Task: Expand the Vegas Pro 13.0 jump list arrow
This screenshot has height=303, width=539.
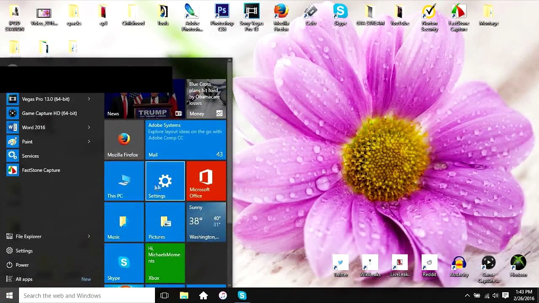Action: coord(89,99)
